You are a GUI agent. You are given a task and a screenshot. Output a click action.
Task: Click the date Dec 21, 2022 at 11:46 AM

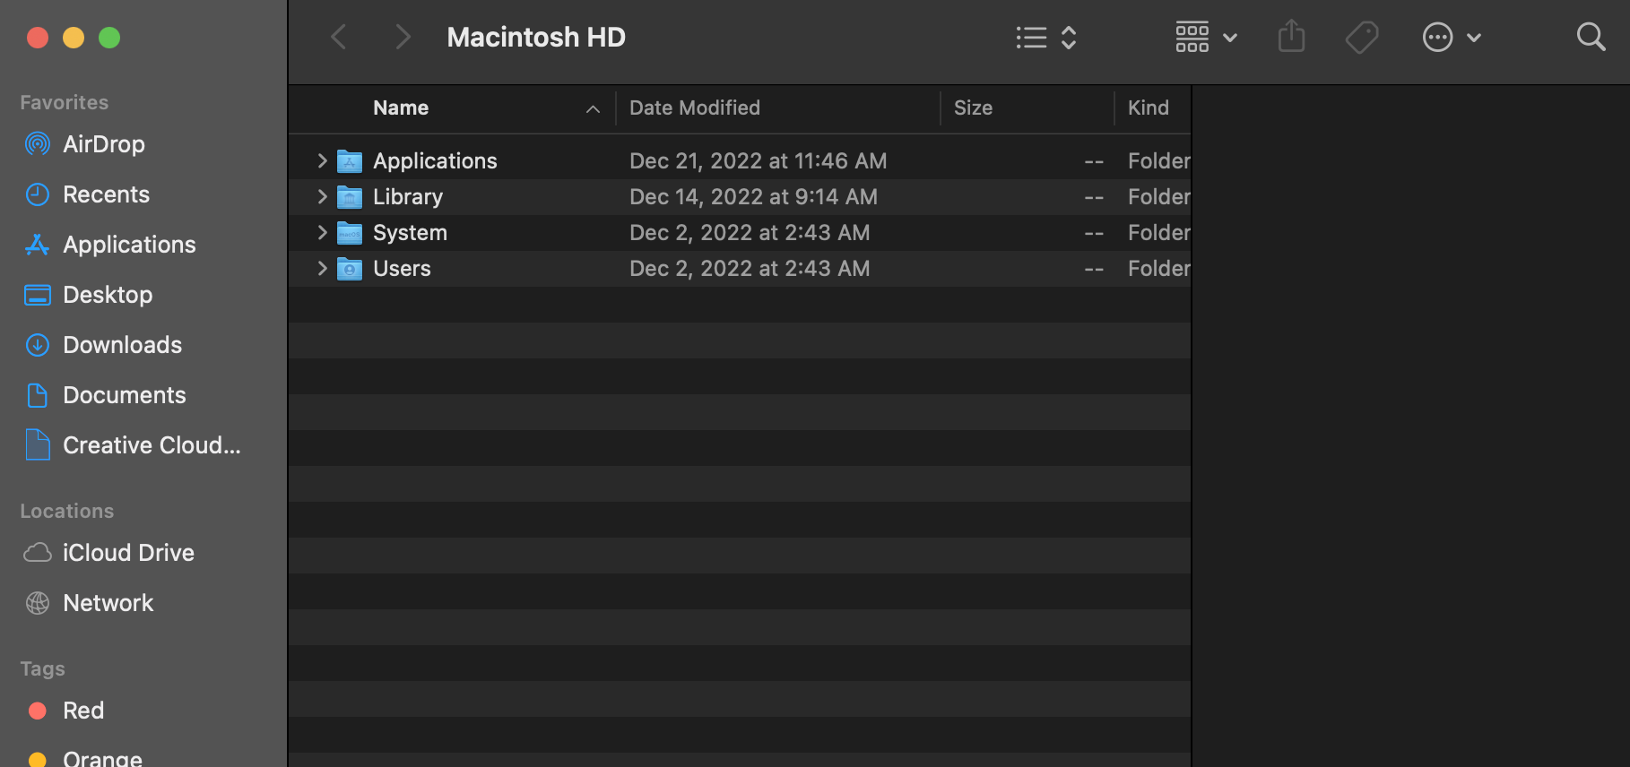coord(759,161)
